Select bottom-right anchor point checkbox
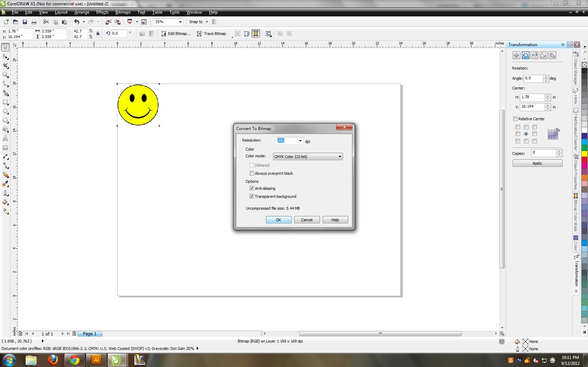The height and width of the screenshot is (367, 588). 534,141
